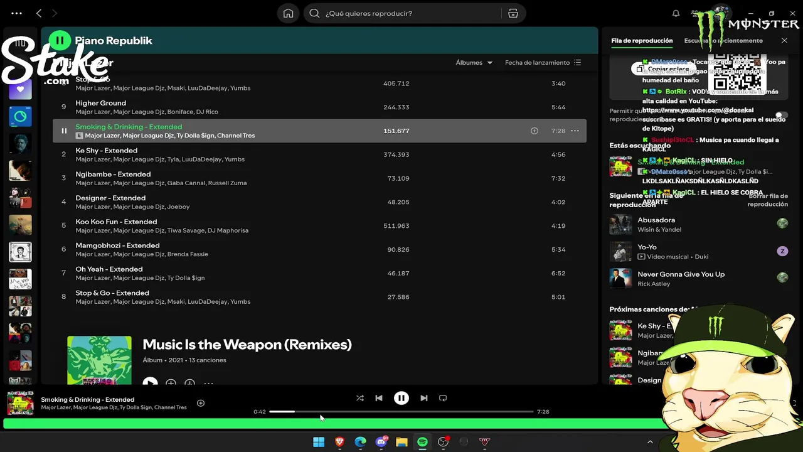Open now-playing album cover thumbnail

(x=20, y=403)
